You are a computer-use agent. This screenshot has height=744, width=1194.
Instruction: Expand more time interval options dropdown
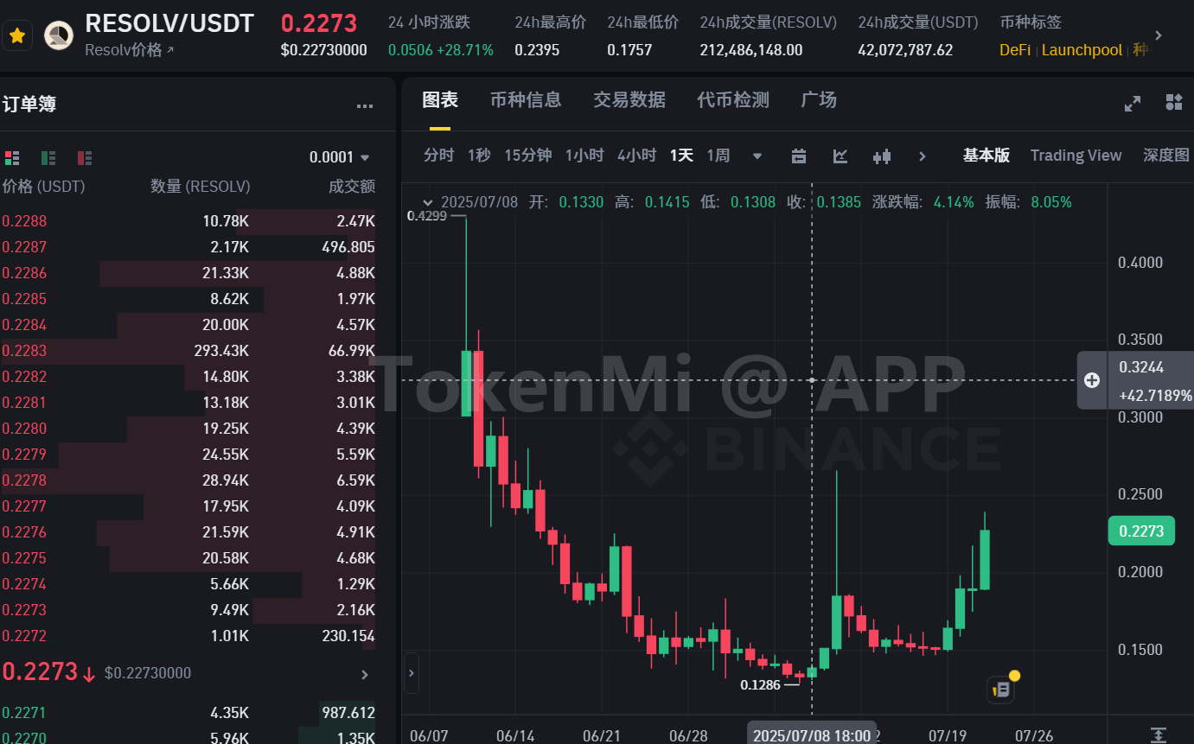point(757,156)
